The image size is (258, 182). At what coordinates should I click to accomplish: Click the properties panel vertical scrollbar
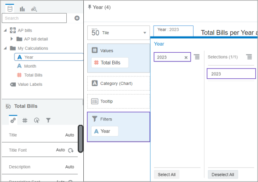80,139
